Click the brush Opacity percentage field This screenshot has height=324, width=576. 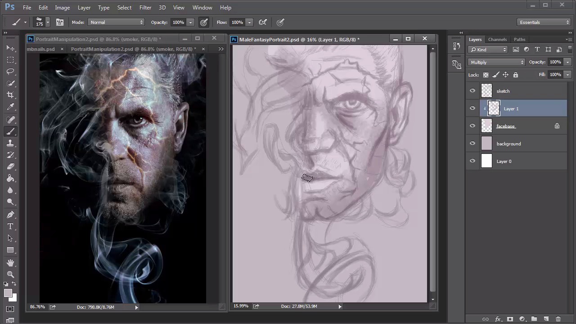178,22
